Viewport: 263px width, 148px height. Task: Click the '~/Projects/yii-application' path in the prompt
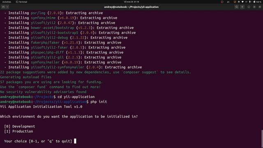click(x=60, y=102)
